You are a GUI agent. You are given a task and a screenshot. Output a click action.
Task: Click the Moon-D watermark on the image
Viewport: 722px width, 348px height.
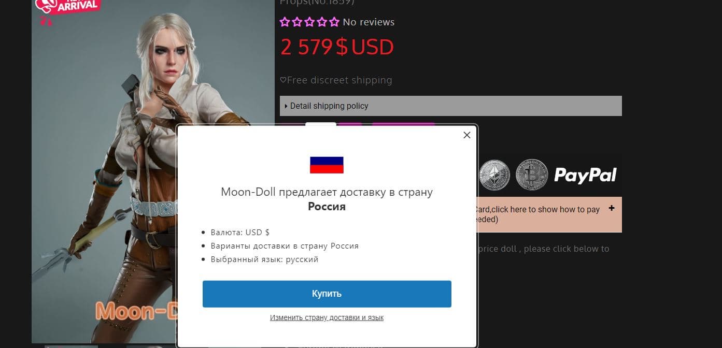click(136, 311)
